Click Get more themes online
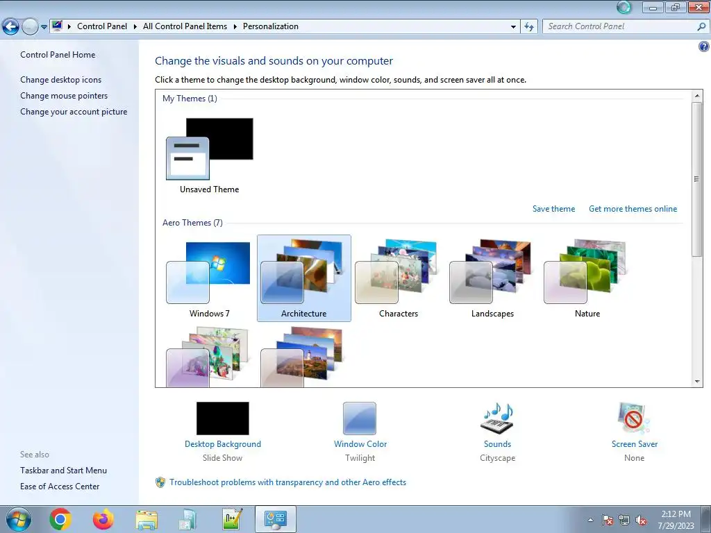The height and width of the screenshot is (533, 711). coord(633,209)
